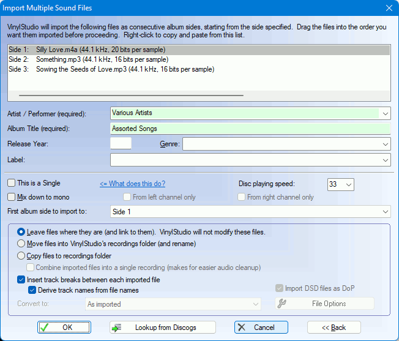
Task: Select the 'Side 2: Something.mp3' row
Action: 199,59
